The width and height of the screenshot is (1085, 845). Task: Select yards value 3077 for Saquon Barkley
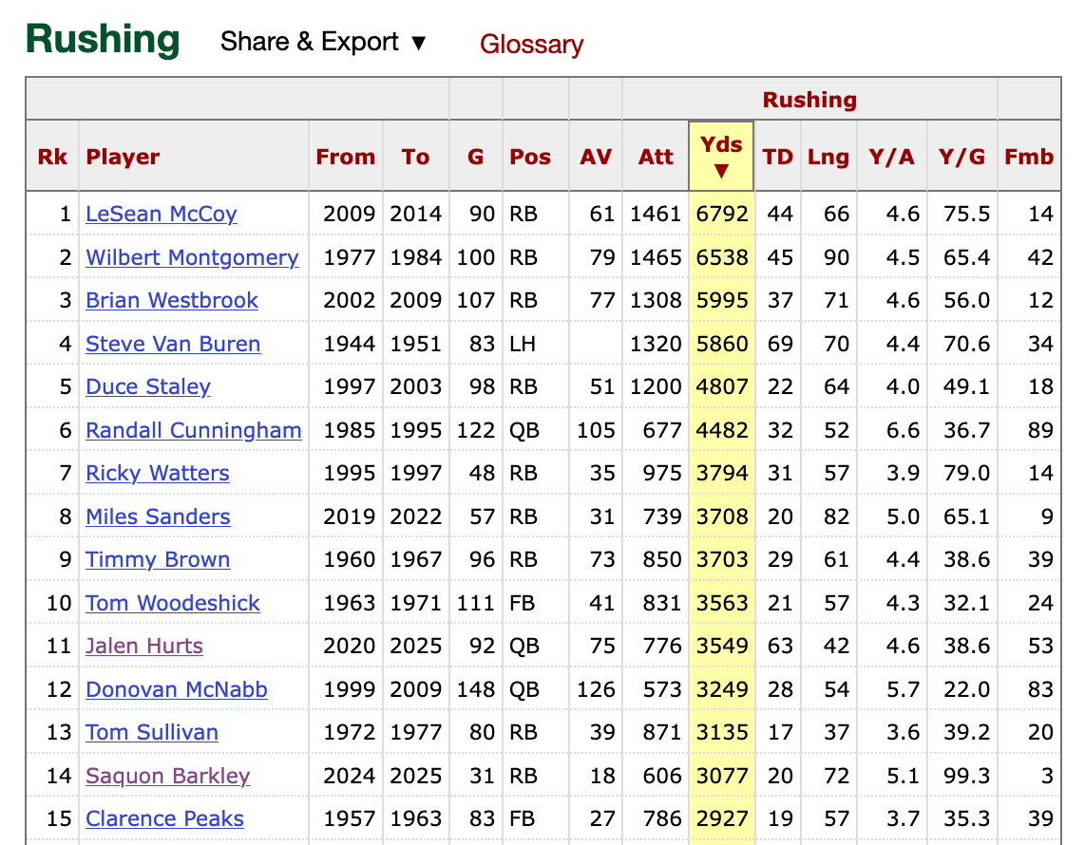tap(722, 776)
